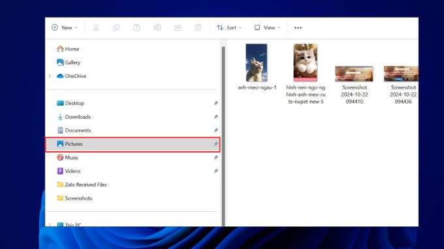The height and width of the screenshot is (249, 444).
Task: Click the Gallery icon in the sidebar
Action: click(60, 63)
